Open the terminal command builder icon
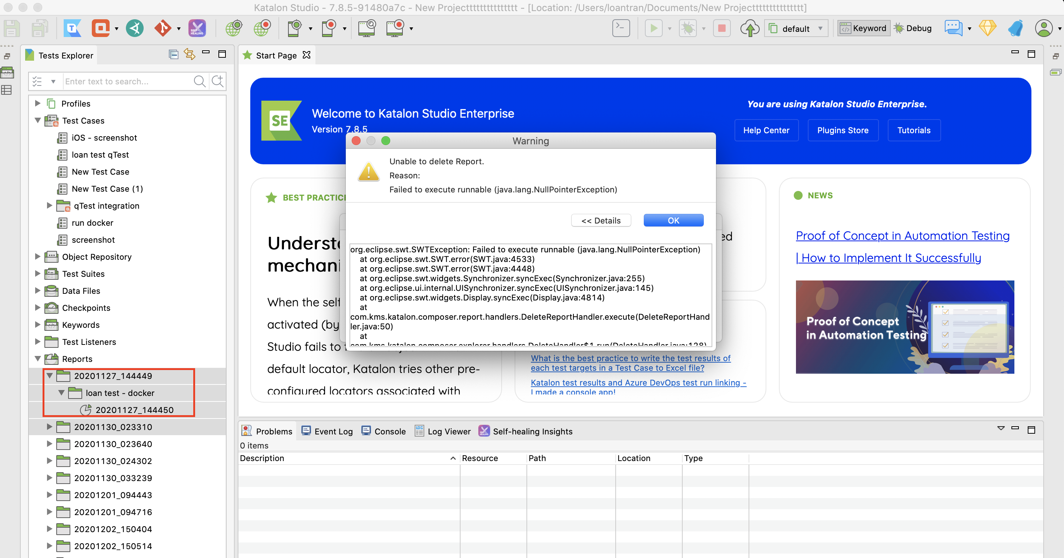The height and width of the screenshot is (558, 1064). 620,28
